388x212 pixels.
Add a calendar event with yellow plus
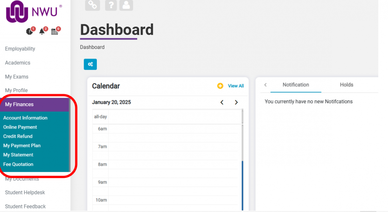coord(220,86)
